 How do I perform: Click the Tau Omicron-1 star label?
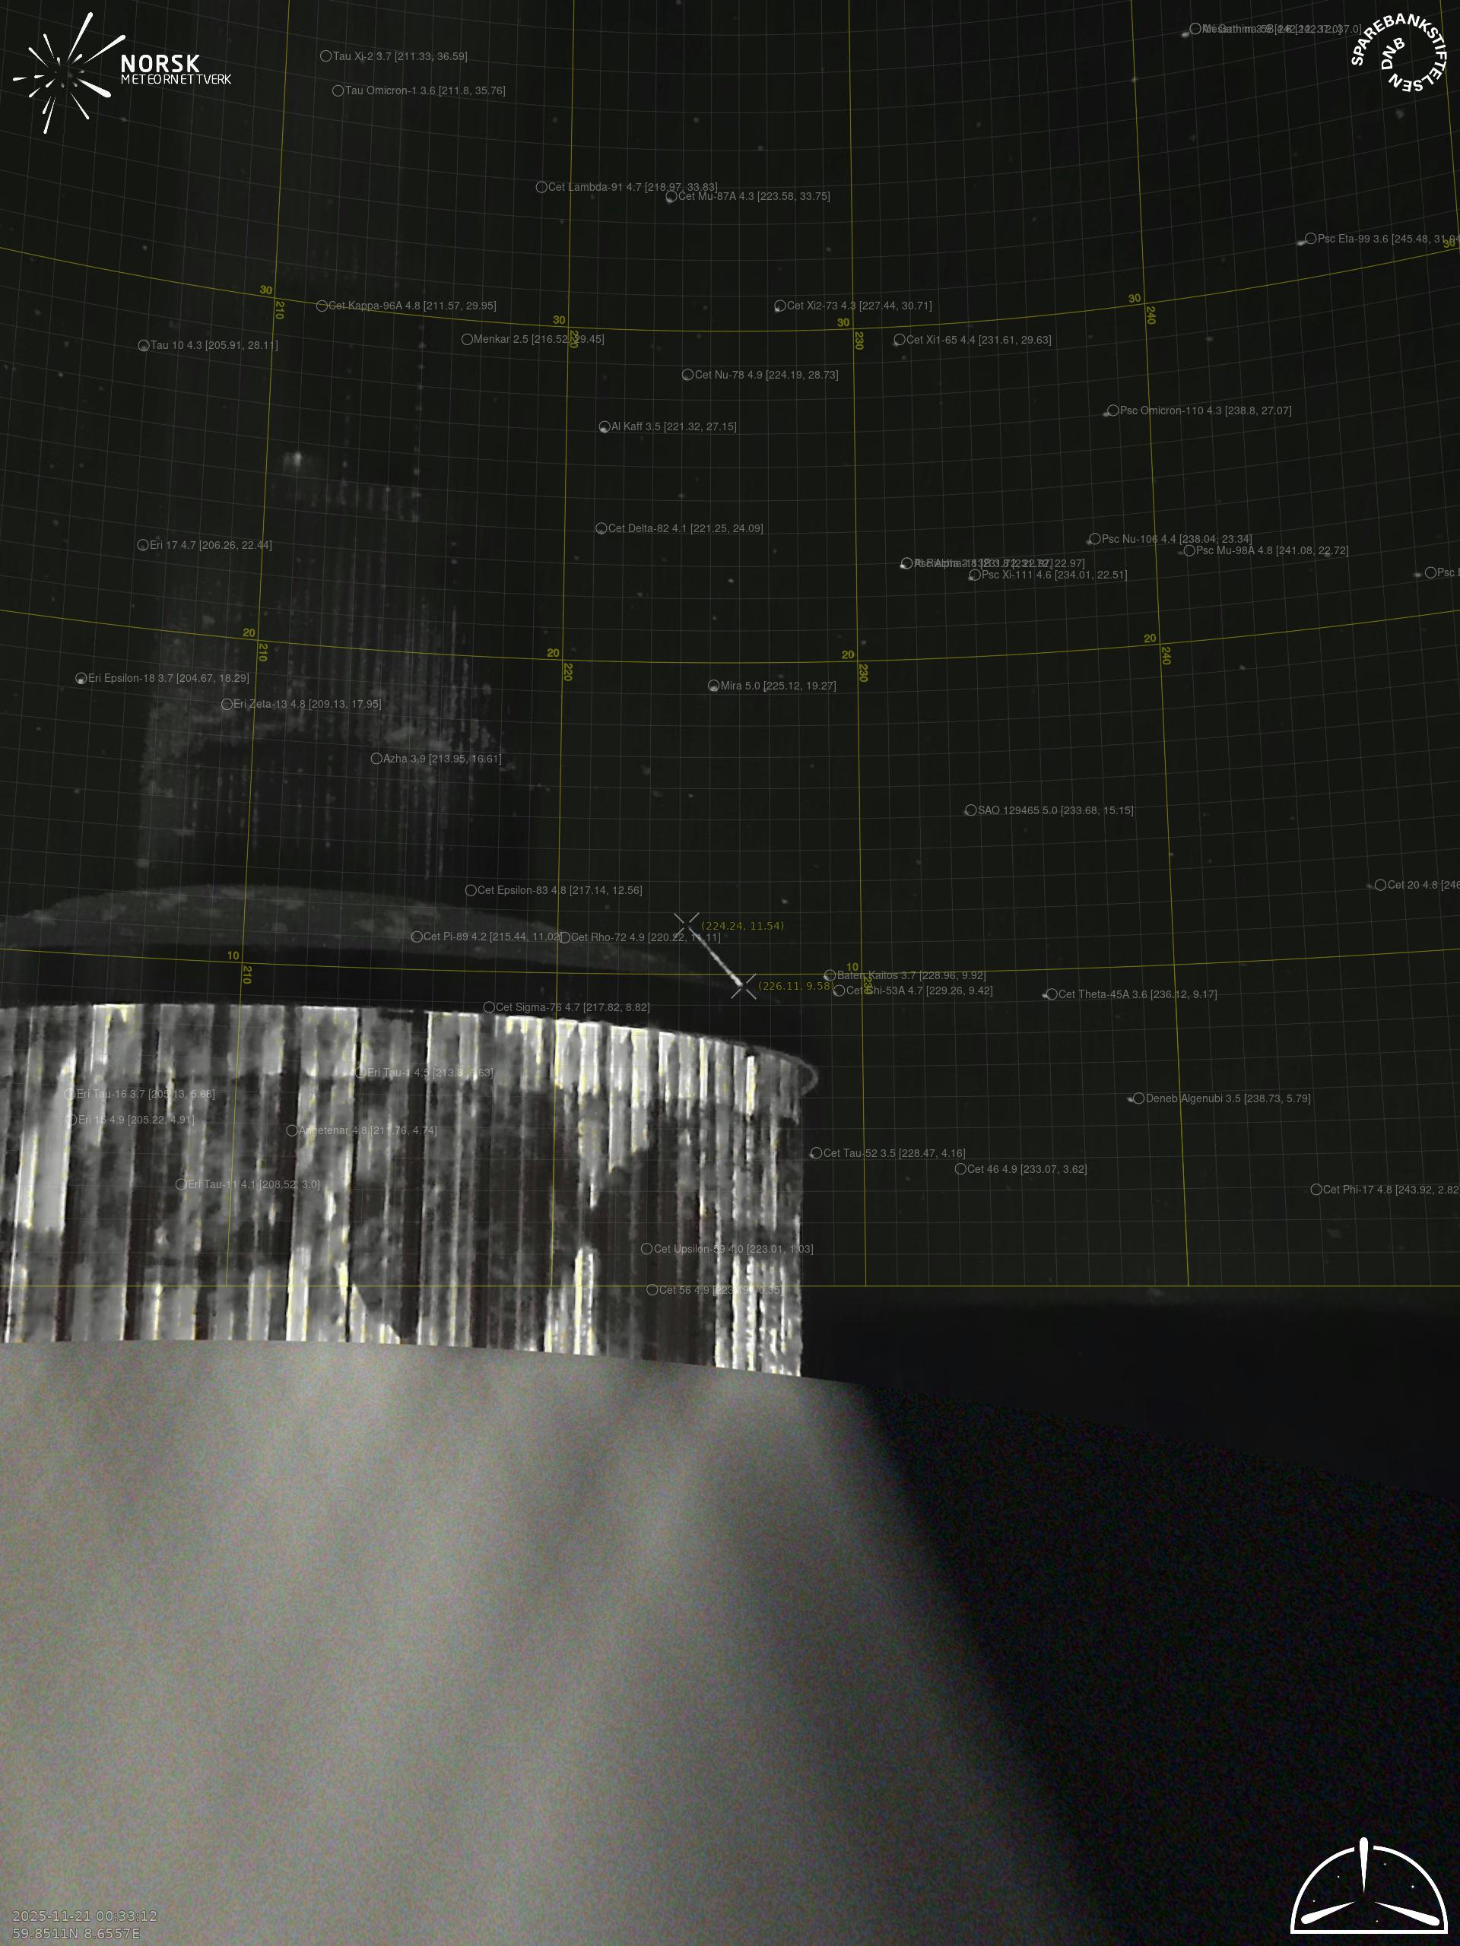point(425,90)
